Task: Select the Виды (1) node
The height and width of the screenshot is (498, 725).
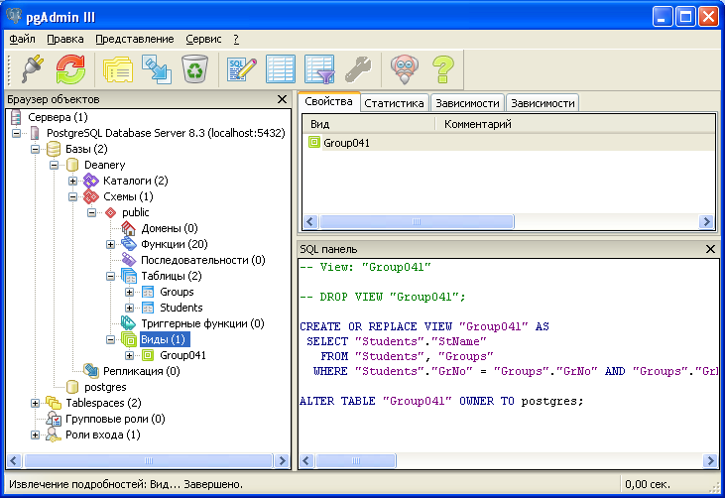Action: coord(163,339)
